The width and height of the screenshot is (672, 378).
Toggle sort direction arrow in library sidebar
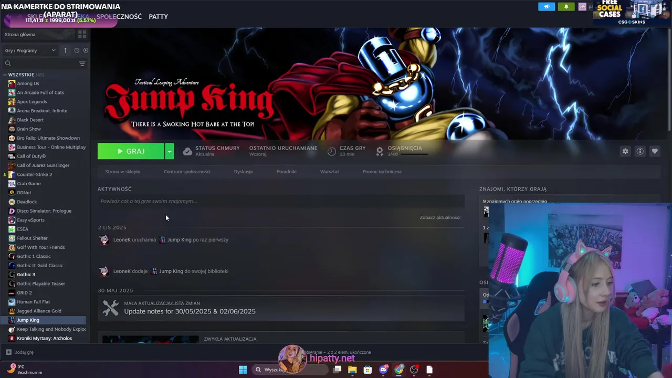point(65,50)
